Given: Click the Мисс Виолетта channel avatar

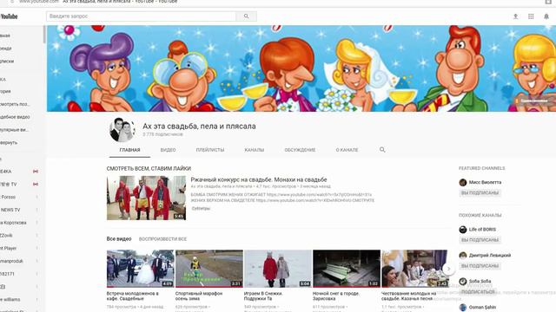Looking at the screenshot, I should pos(463,183).
